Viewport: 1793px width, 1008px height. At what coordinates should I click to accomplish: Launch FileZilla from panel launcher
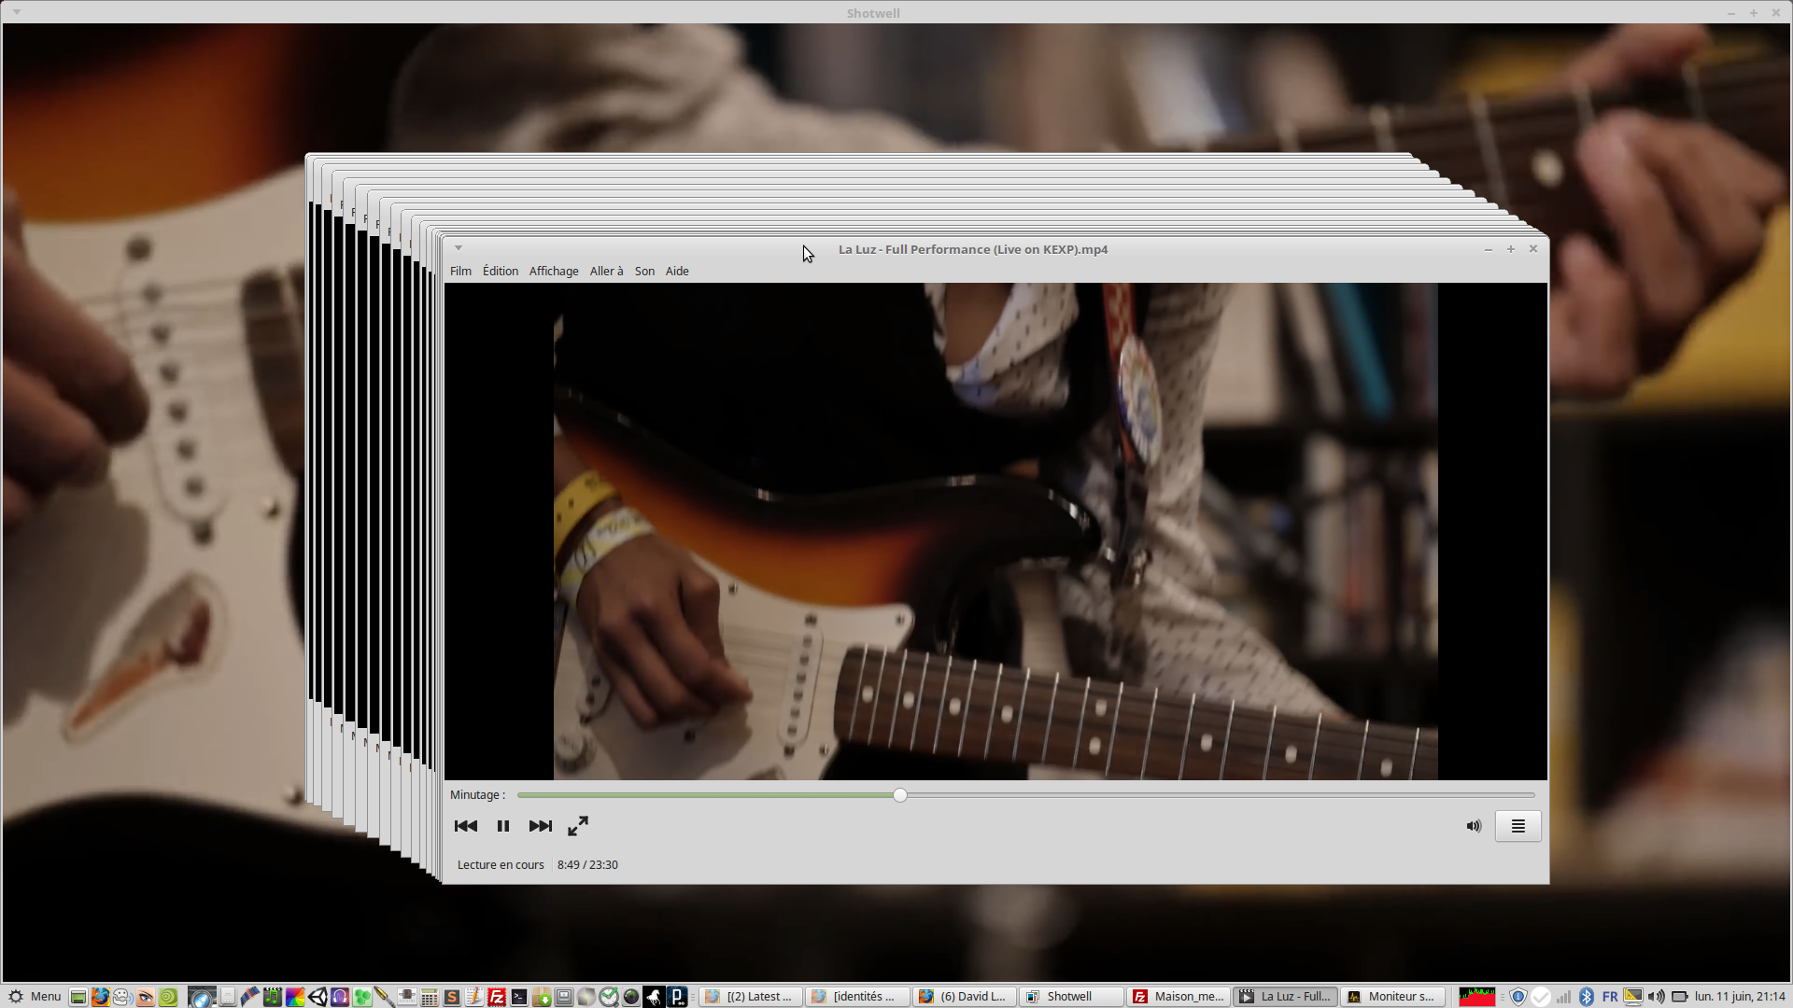tap(497, 997)
